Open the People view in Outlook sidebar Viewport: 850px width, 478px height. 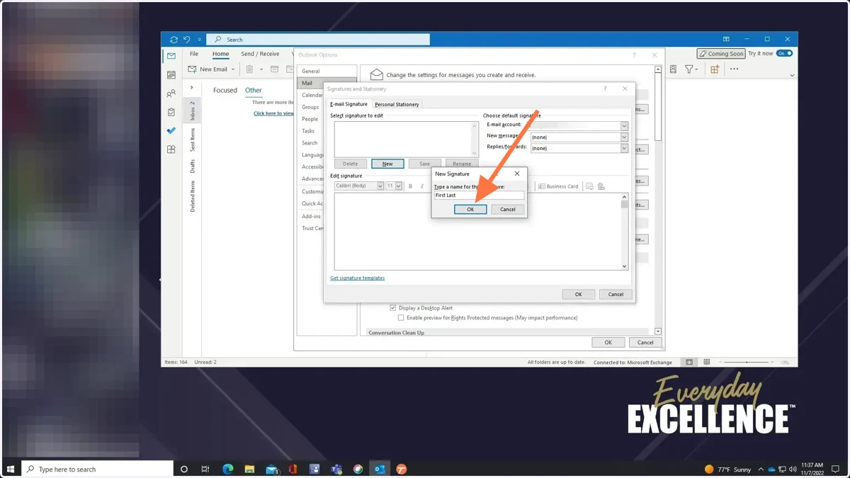[x=171, y=93]
